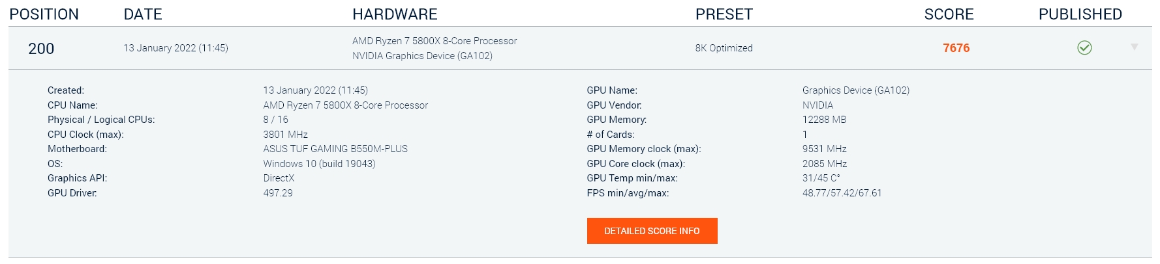This screenshot has width=1160, height=264.
Task: Click the ASUS TUF GAMING B550M-PLUS motherboard value
Action: click(x=335, y=149)
